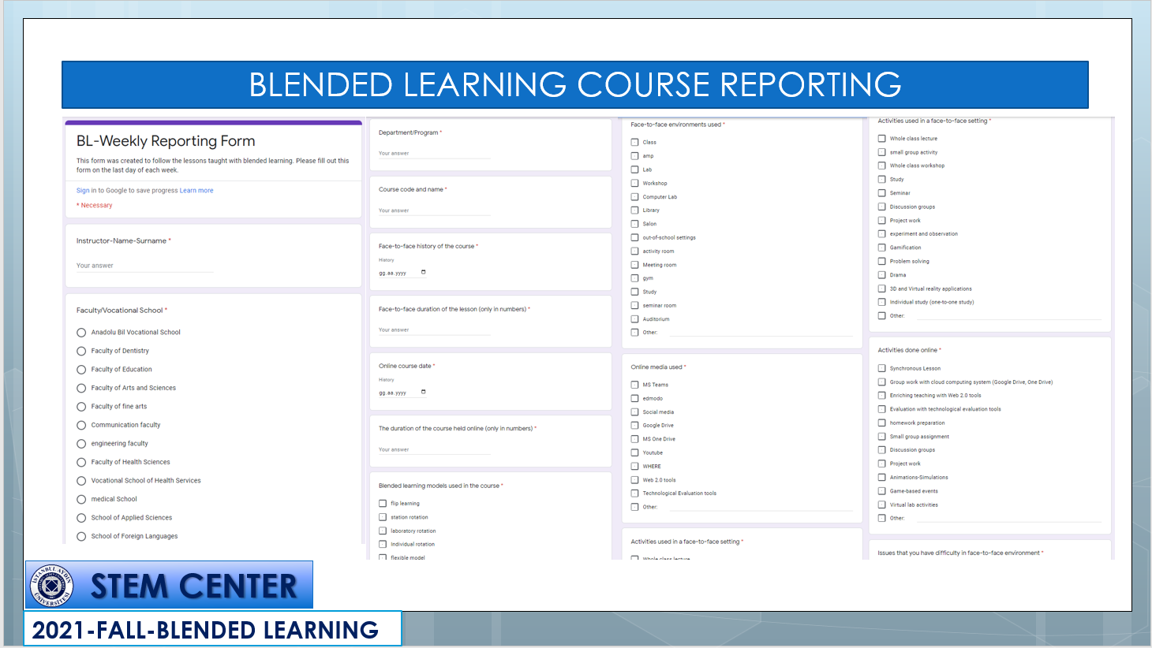Check Synchronous Lesson online activity
This screenshot has width=1152, height=648.
pos(881,368)
